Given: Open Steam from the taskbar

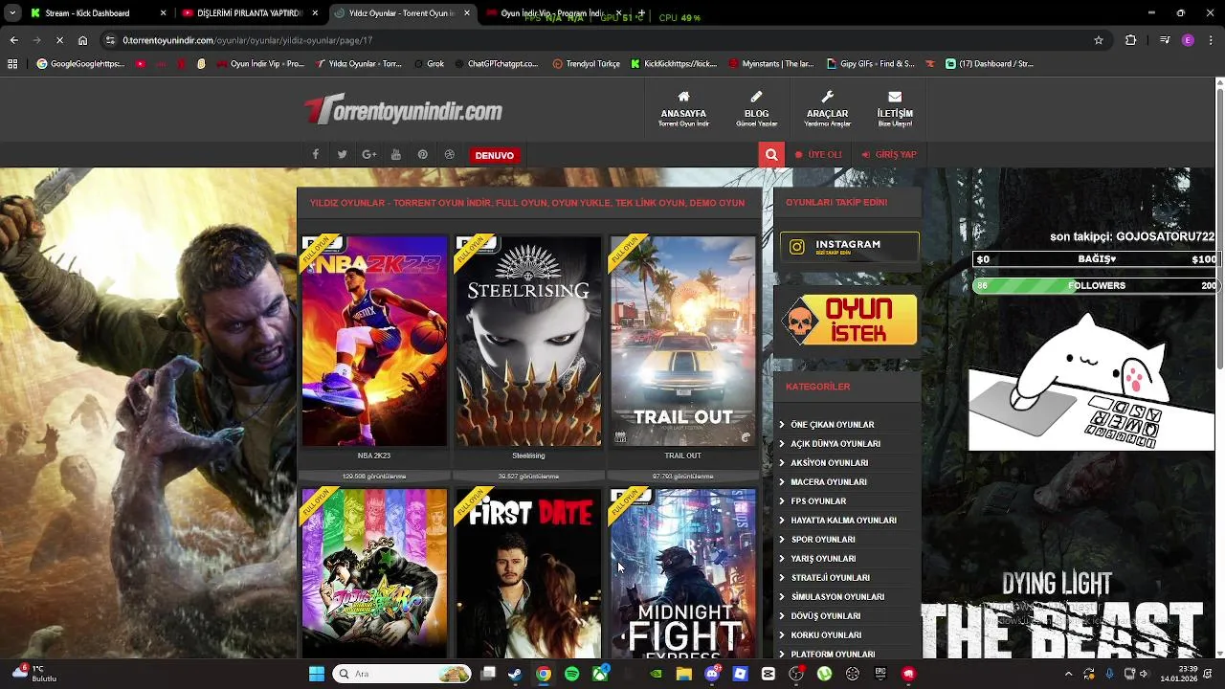Looking at the screenshot, I should coord(515,674).
